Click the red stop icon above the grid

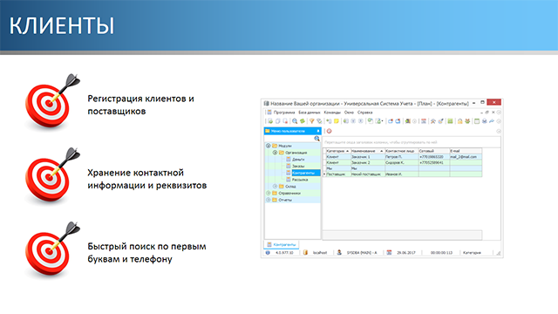(330, 131)
